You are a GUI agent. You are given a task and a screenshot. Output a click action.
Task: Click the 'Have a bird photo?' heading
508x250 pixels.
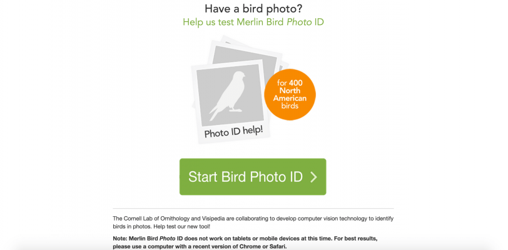[x=253, y=9]
